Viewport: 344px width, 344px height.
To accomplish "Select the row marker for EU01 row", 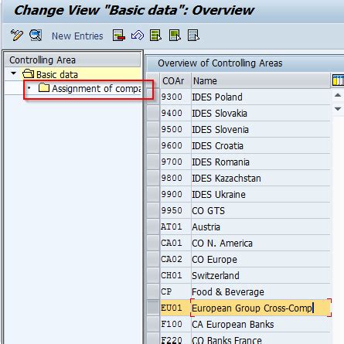I will point(153,308).
